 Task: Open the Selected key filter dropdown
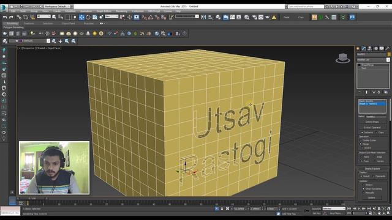(x=334, y=208)
